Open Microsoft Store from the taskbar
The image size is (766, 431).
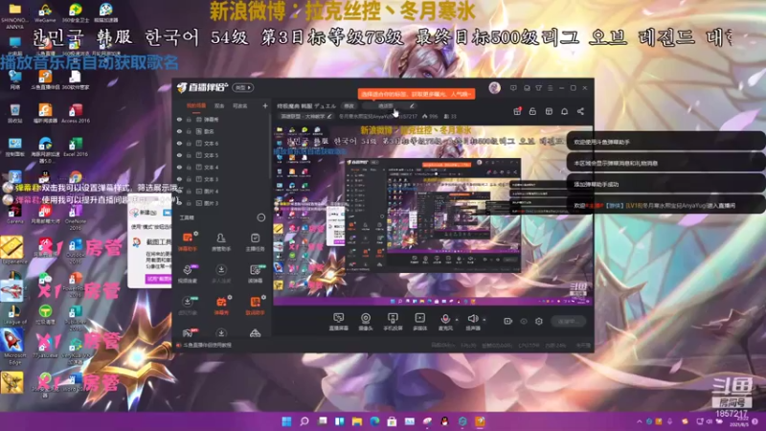pyautogui.click(x=392, y=421)
